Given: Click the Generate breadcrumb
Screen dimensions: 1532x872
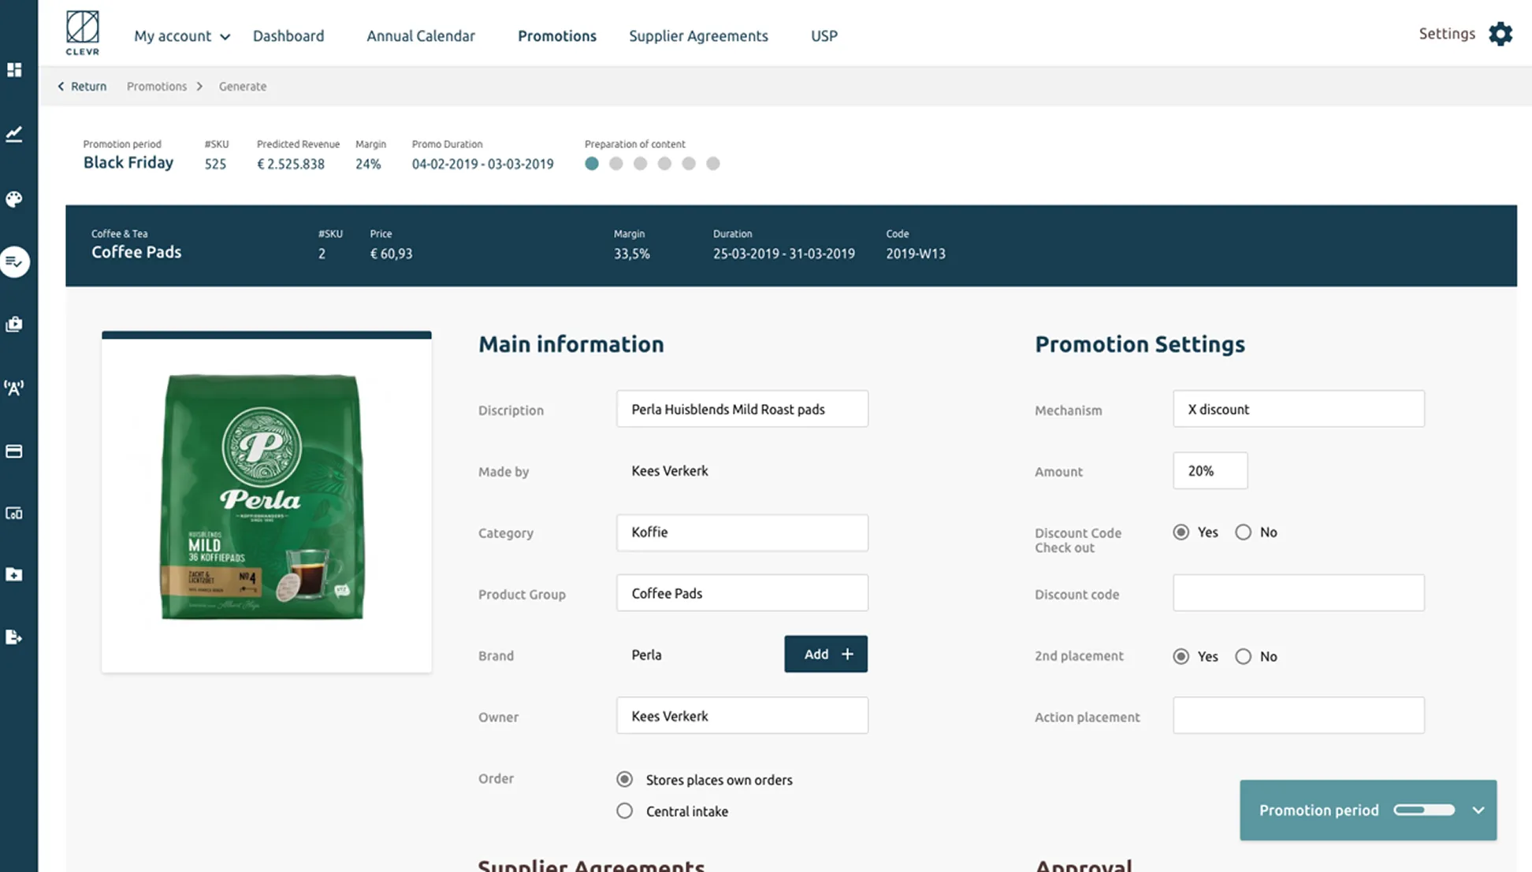Looking at the screenshot, I should point(243,87).
